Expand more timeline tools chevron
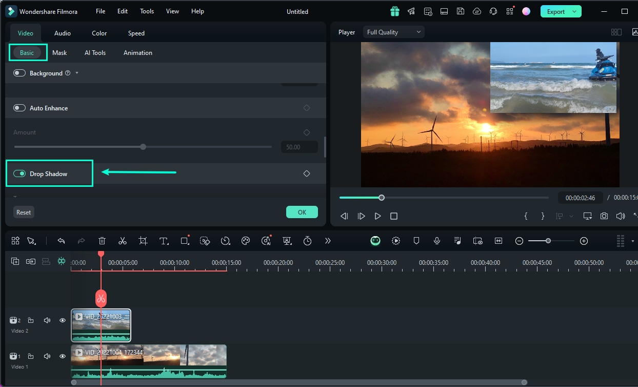This screenshot has height=387, width=638. pos(328,241)
